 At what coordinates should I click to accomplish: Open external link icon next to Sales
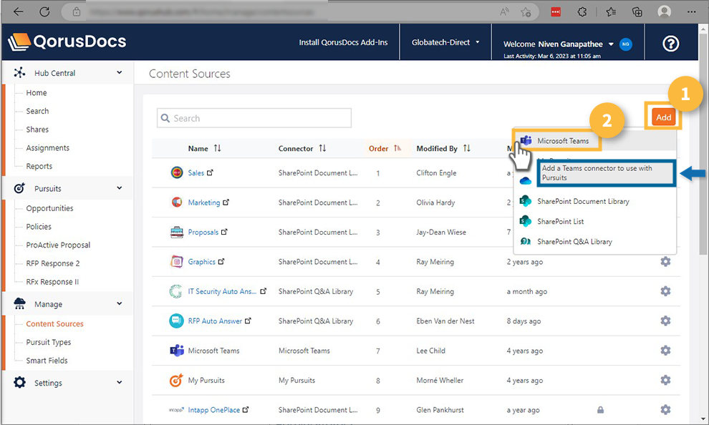pos(210,172)
